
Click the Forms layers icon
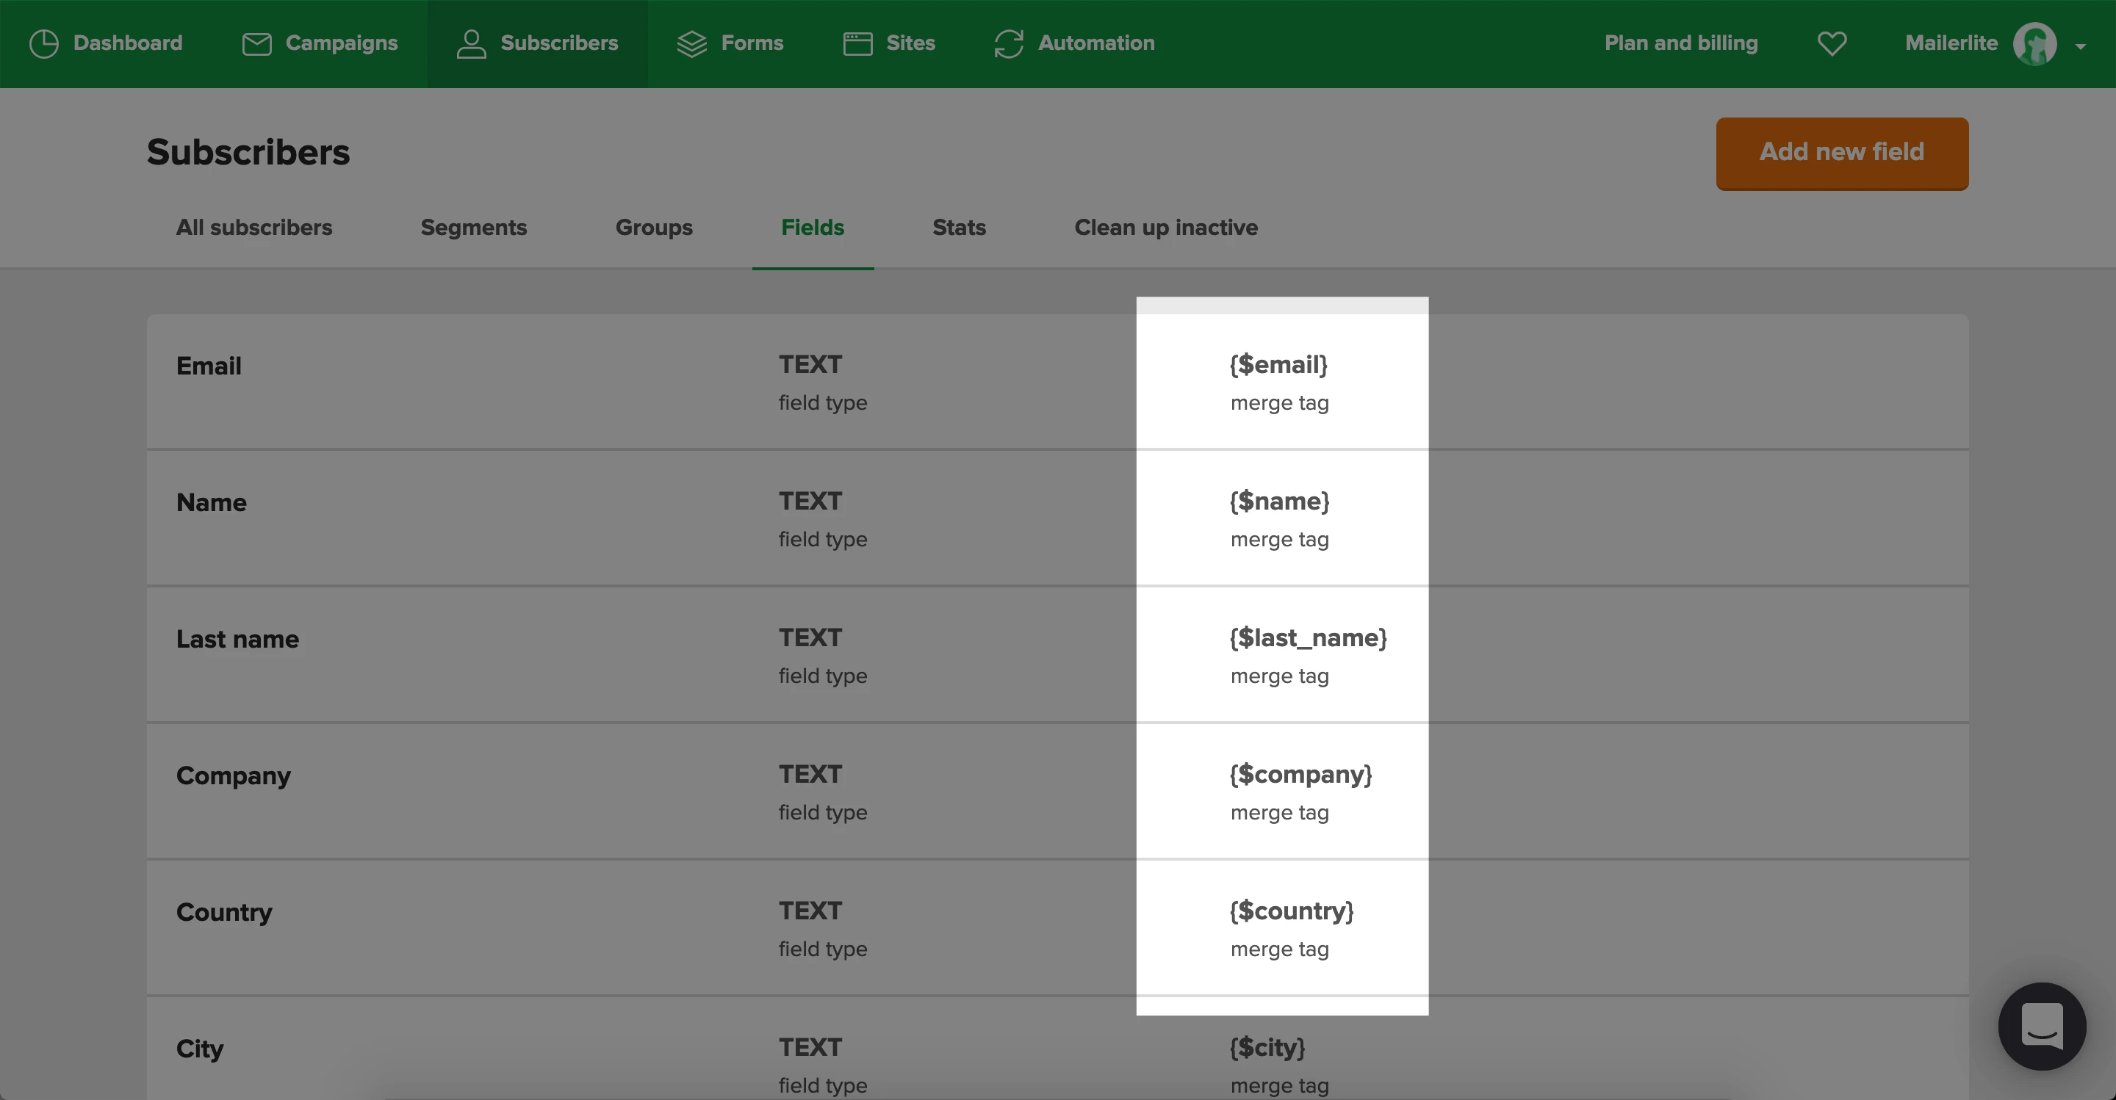(x=691, y=43)
